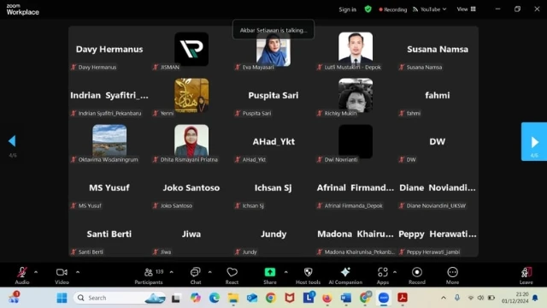
Task: Click Leave meeting button
Action: click(x=526, y=275)
